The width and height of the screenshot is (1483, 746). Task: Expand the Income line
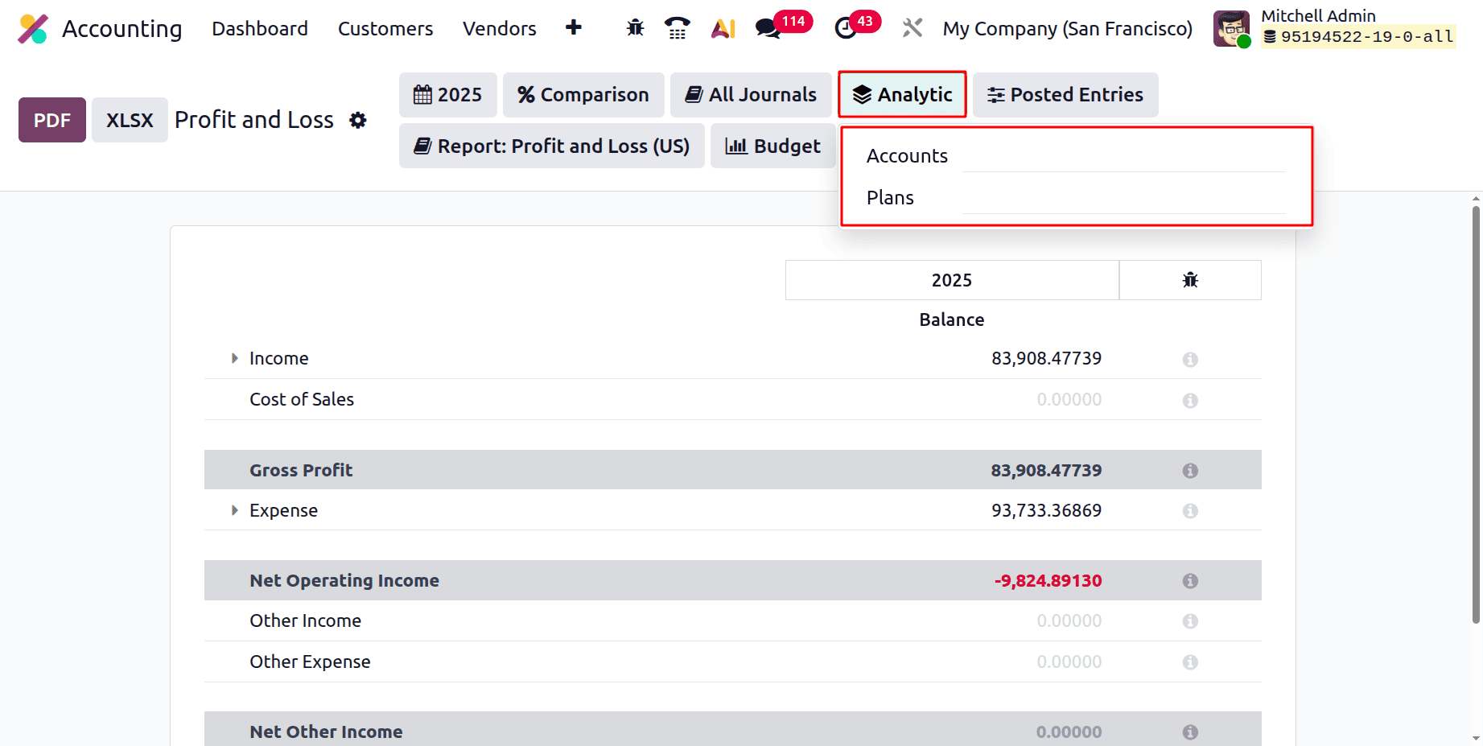pos(234,358)
